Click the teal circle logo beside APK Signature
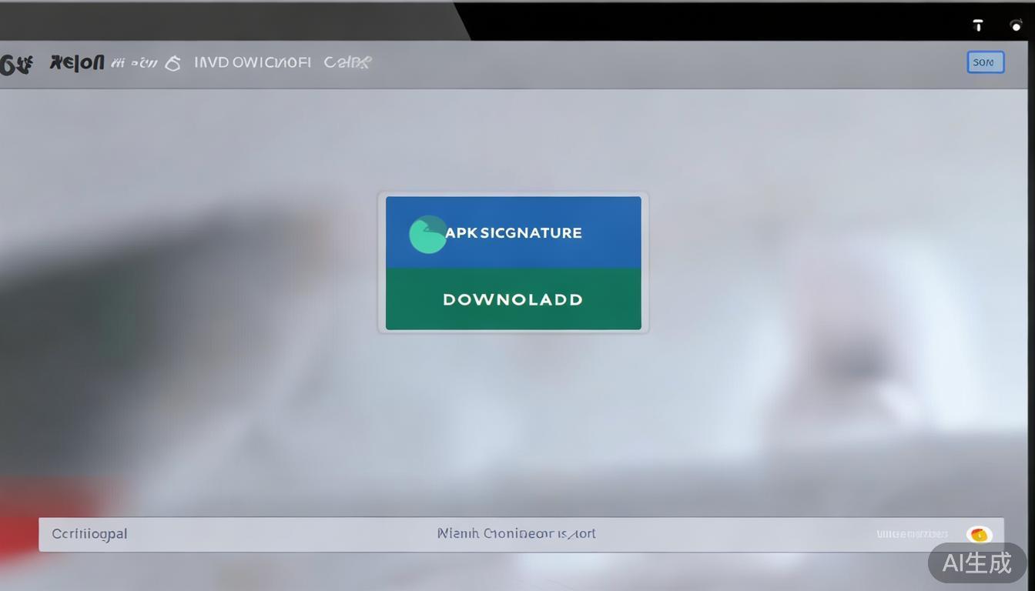This screenshot has height=591, width=1035. [x=427, y=234]
